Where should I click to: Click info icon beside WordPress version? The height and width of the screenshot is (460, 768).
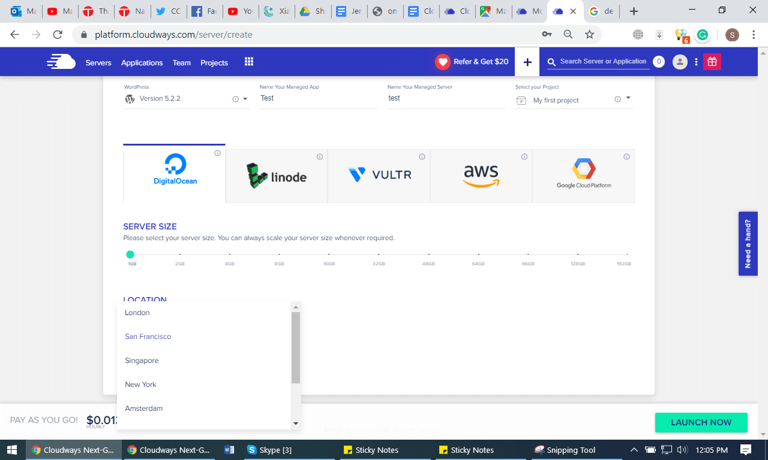click(x=235, y=99)
